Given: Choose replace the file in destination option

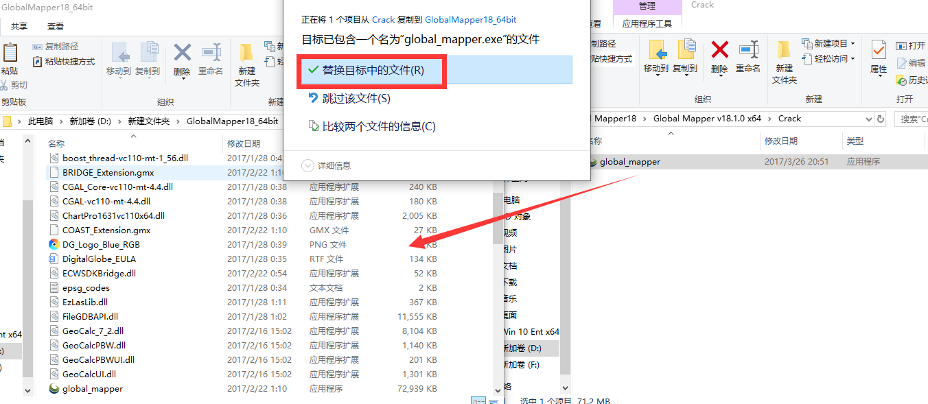Looking at the screenshot, I should pyautogui.click(x=436, y=70).
